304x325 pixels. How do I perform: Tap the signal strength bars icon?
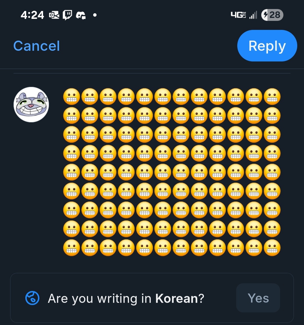click(253, 15)
